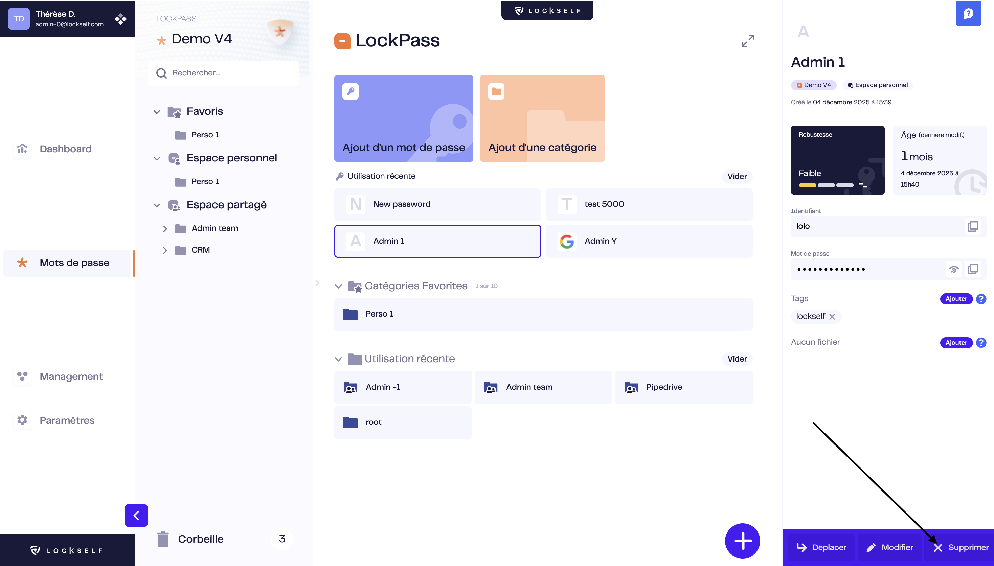
Task: Open the test 5000 entry
Action: [649, 204]
